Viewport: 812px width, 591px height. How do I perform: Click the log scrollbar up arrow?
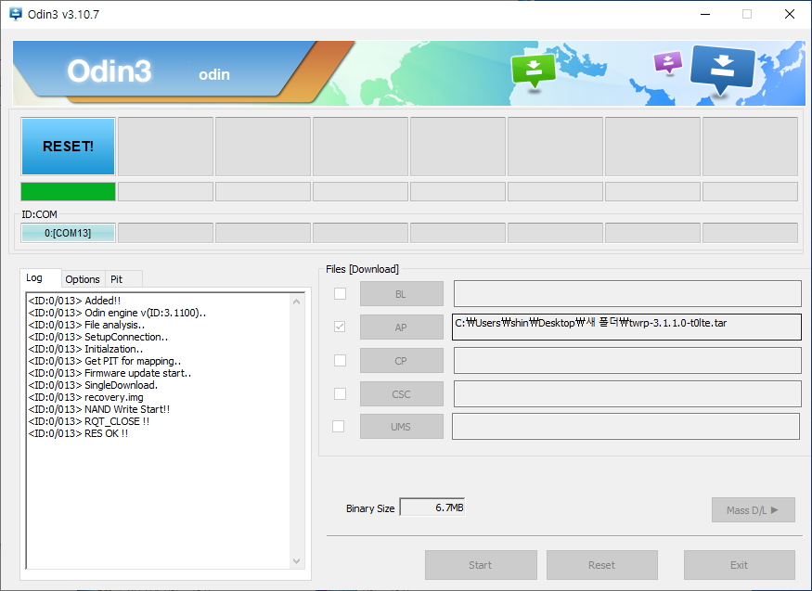point(297,302)
